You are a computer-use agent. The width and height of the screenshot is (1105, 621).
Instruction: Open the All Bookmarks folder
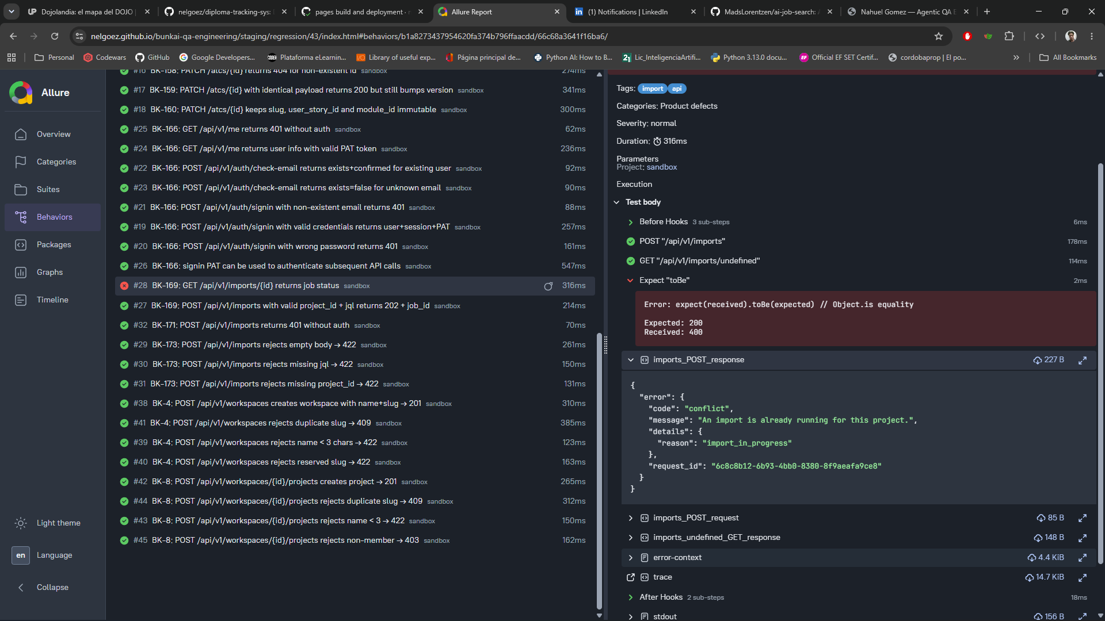[1068, 57]
